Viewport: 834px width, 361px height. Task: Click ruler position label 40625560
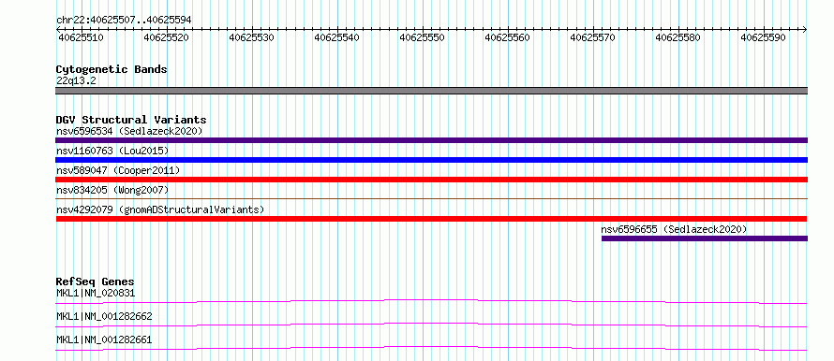click(x=507, y=38)
